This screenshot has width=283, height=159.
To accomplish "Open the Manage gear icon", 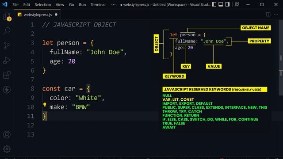I will point(7,149).
